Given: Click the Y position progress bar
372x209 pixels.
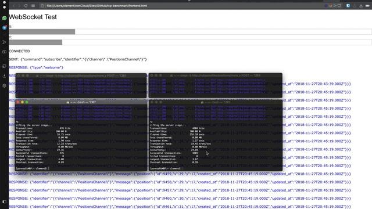Looking at the screenshot, I should (190, 42).
